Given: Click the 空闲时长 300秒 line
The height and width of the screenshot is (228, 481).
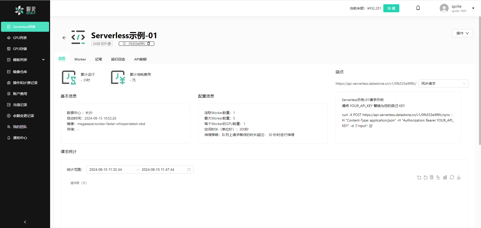Looking at the screenshot, I should coord(226,129).
